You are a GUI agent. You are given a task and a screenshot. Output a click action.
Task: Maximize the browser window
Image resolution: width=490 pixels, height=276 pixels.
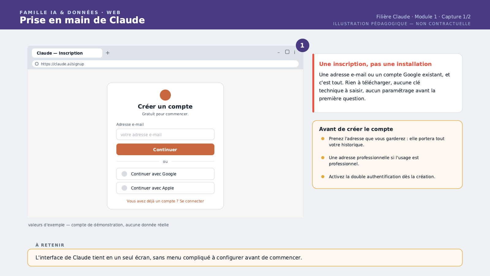[287, 52]
